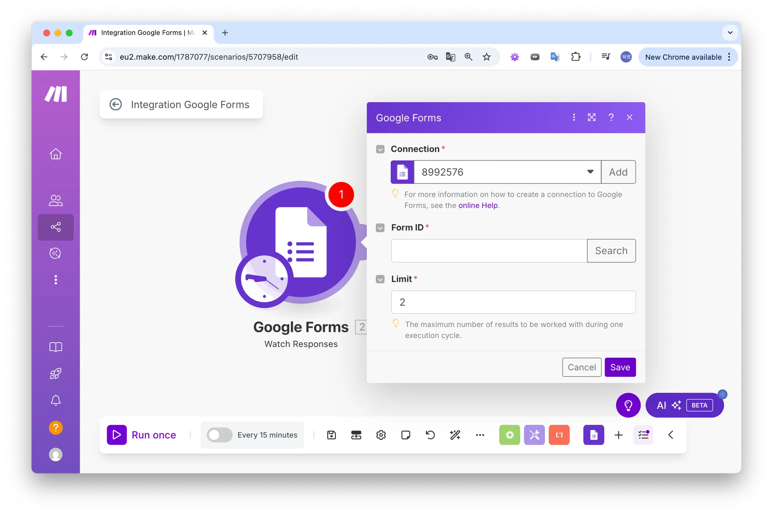Open AI agents icon in sidebar
Image resolution: width=773 pixels, height=515 pixels.
(55, 253)
